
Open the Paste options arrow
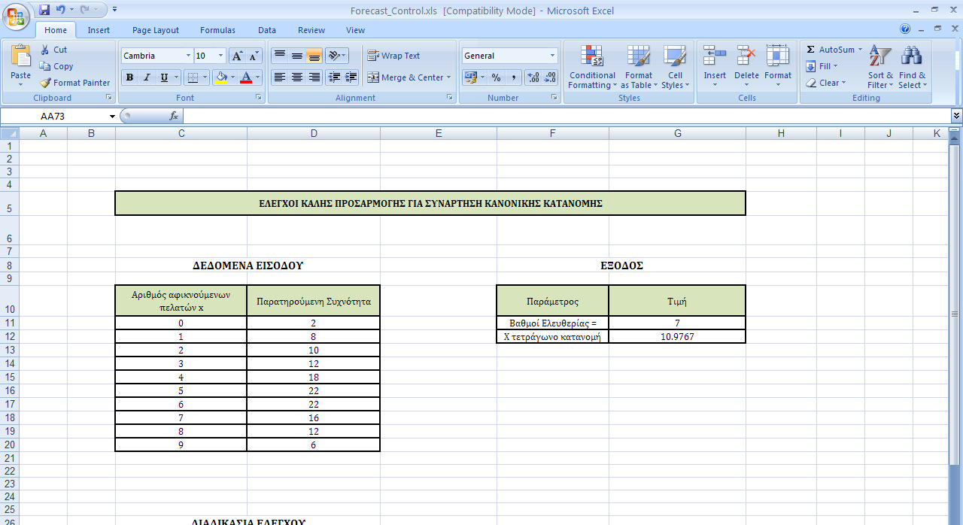pyautogui.click(x=20, y=84)
